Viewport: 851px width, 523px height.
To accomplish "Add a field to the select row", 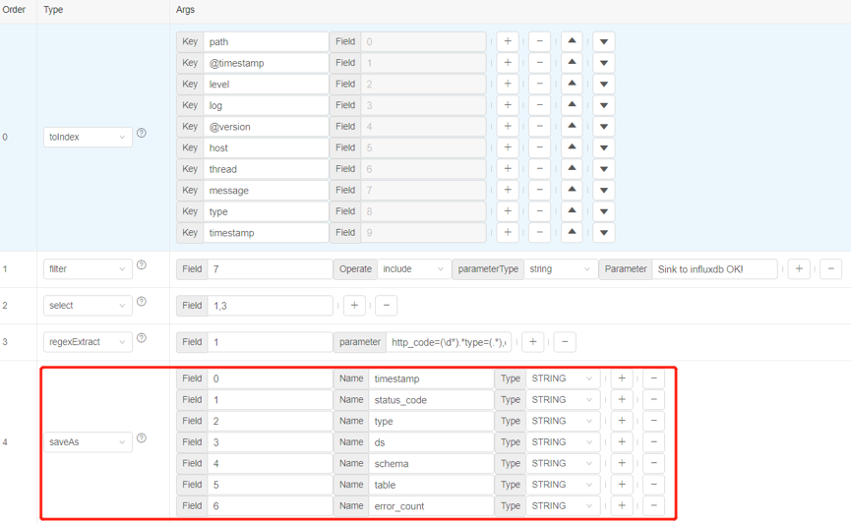I will (354, 306).
